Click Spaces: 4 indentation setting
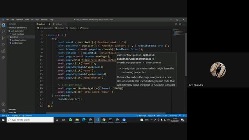This screenshot has width=249, height=140. (151, 115)
